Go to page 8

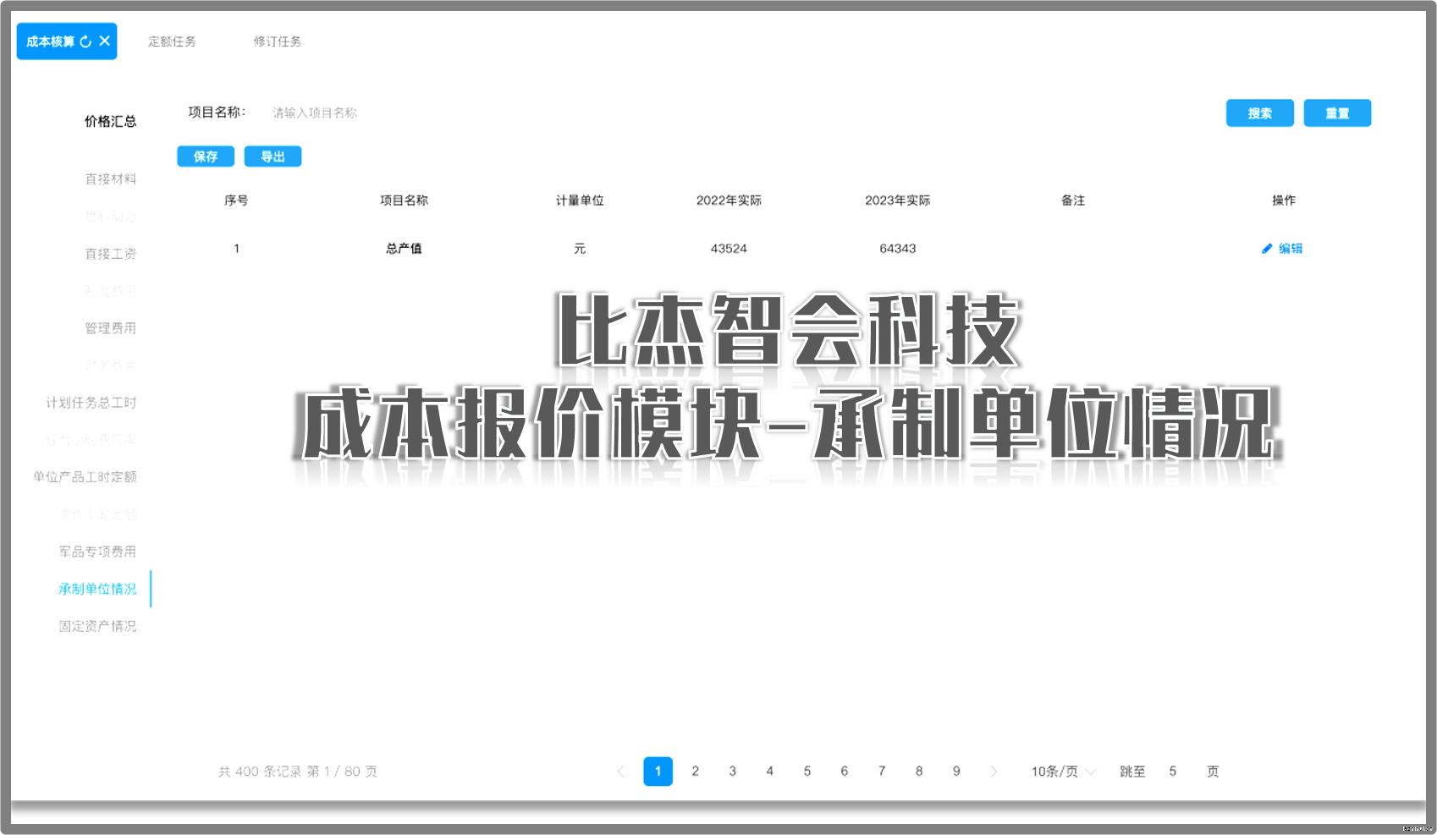(x=919, y=772)
